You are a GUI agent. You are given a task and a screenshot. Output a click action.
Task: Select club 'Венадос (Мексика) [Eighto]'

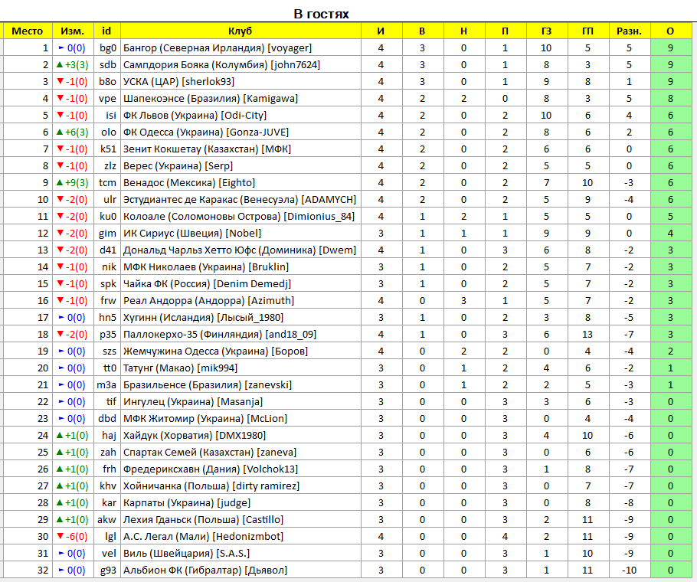pos(189,182)
